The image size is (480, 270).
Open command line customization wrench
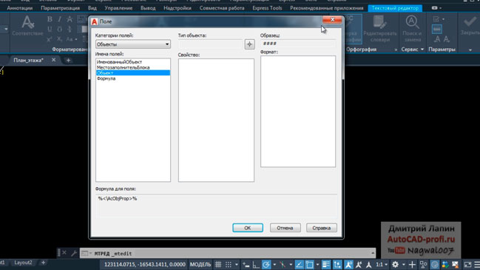pos(74,253)
